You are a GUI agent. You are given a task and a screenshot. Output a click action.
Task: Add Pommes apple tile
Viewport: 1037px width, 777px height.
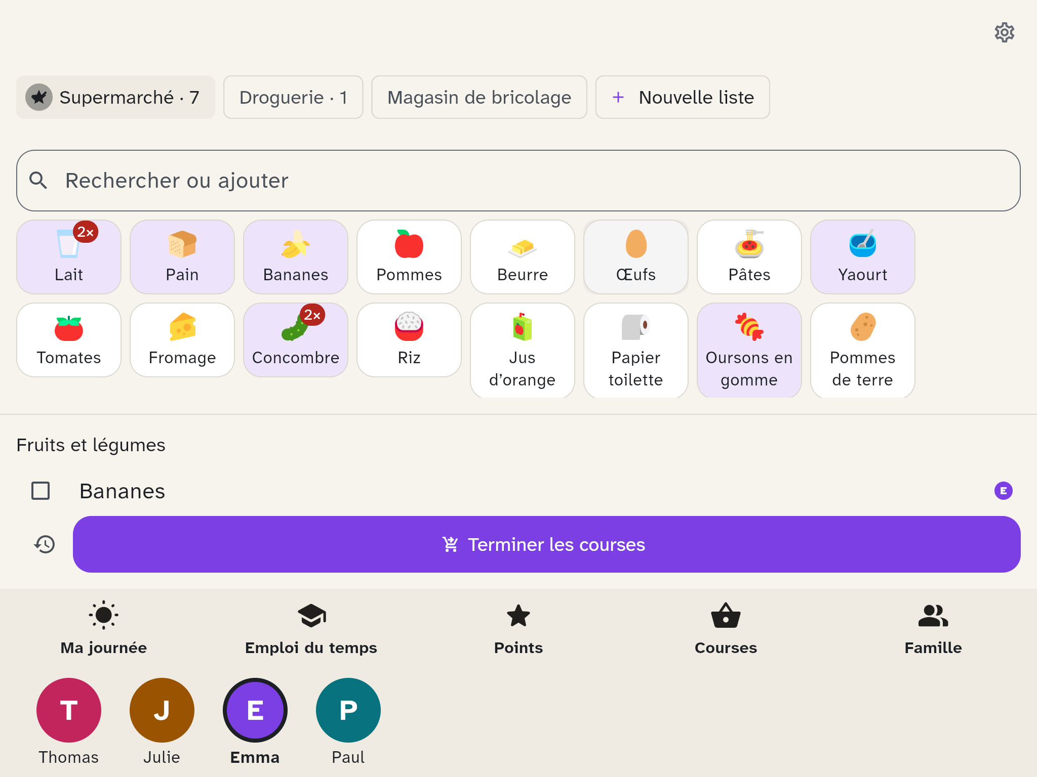pos(409,257)
